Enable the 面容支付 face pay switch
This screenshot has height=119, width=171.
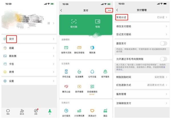(x=163, y=43)
